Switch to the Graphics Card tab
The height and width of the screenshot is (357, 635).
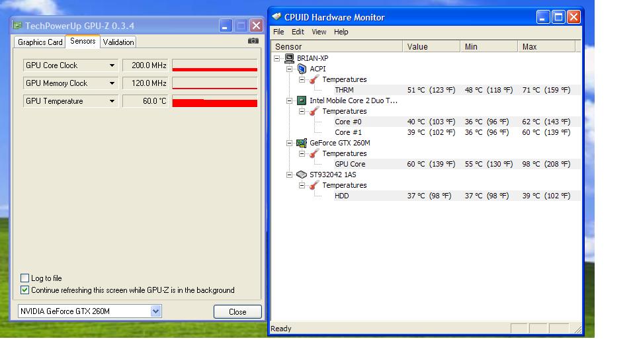pos(40,42)
